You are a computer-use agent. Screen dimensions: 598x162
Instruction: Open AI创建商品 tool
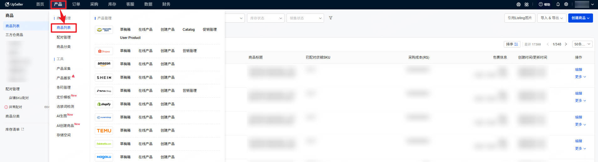click(65, 126)
